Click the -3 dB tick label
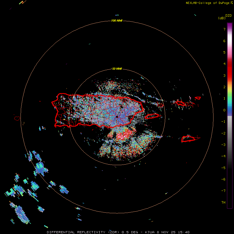Viewport: 234px width, 234px height. (223, 145)
